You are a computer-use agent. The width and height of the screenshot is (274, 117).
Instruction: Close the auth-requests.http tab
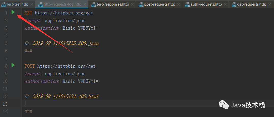click(x=225, y=4)
